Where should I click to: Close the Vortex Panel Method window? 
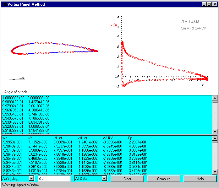pos(215,4)
